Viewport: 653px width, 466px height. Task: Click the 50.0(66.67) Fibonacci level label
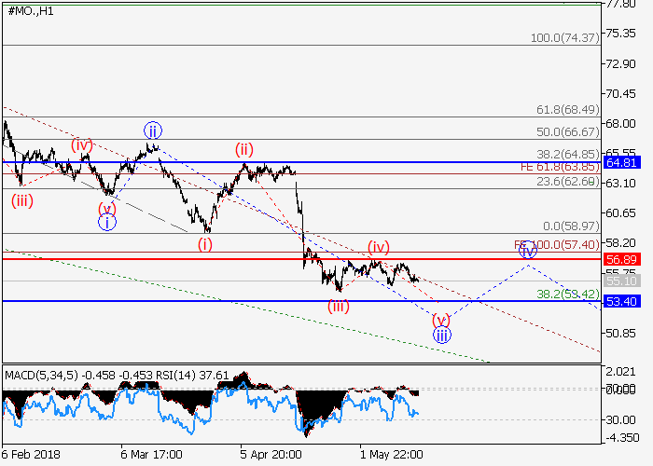click(x=566, y=132)
